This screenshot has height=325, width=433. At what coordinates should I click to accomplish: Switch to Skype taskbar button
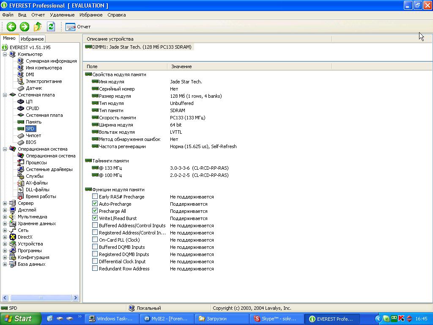click(276, 319)
